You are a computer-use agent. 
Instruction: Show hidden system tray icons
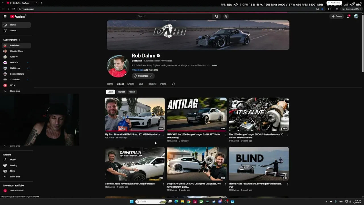click(x=326, y=202)
